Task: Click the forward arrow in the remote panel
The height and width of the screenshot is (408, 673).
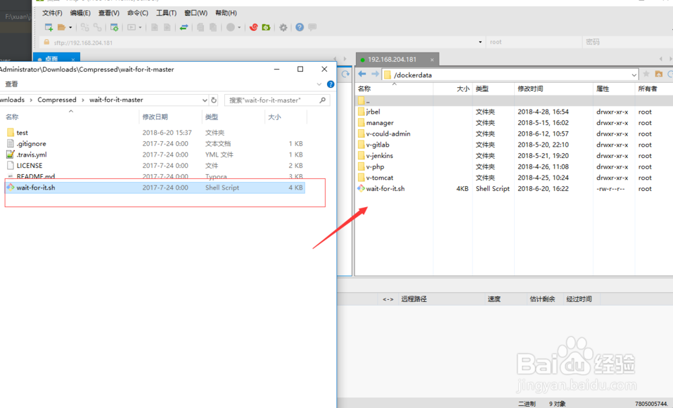Action: 376,74
